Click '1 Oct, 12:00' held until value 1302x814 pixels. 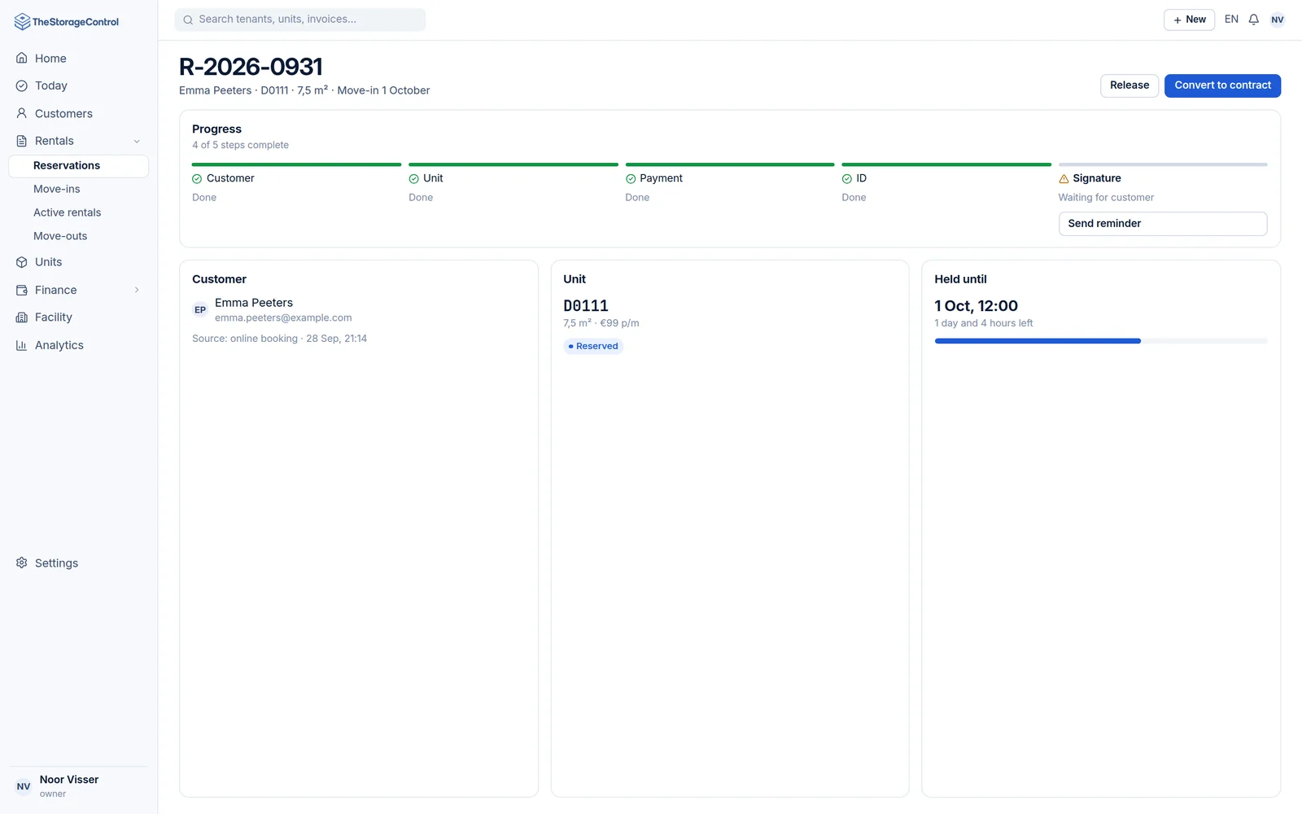[976, 306]
